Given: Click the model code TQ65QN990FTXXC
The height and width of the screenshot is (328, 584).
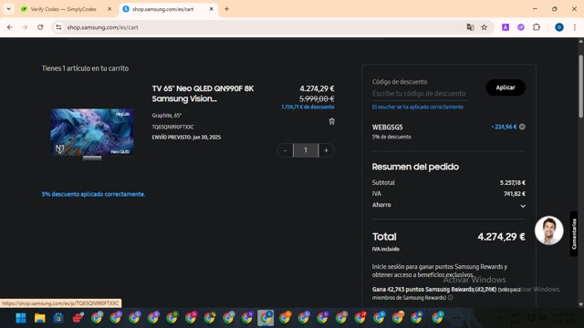Looking at the screenshot, I should [172, 127].
